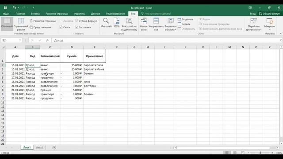The image size is (283, 159).
Task: Click zoom out minus button in status bar
Action: click(x=249, y=153)
